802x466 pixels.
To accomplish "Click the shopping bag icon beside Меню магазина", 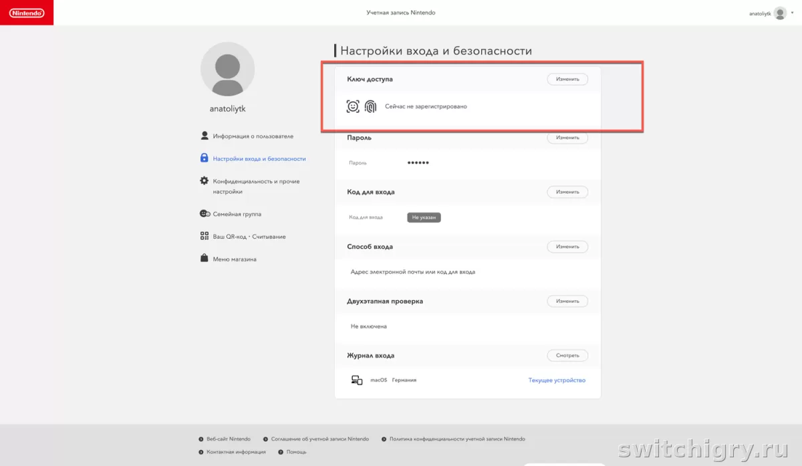I will coord(203,258).
